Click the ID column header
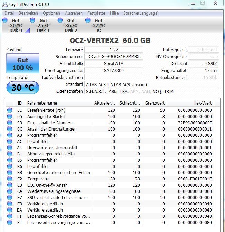This screenshot has width=225, height=232. pyautogui.click(x=19, y=103)
